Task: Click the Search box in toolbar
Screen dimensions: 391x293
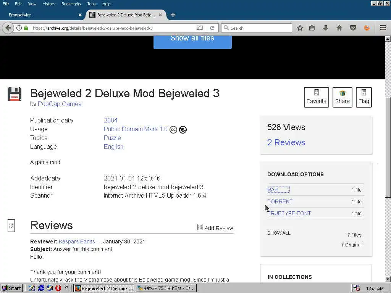Action: coord(257,28)
